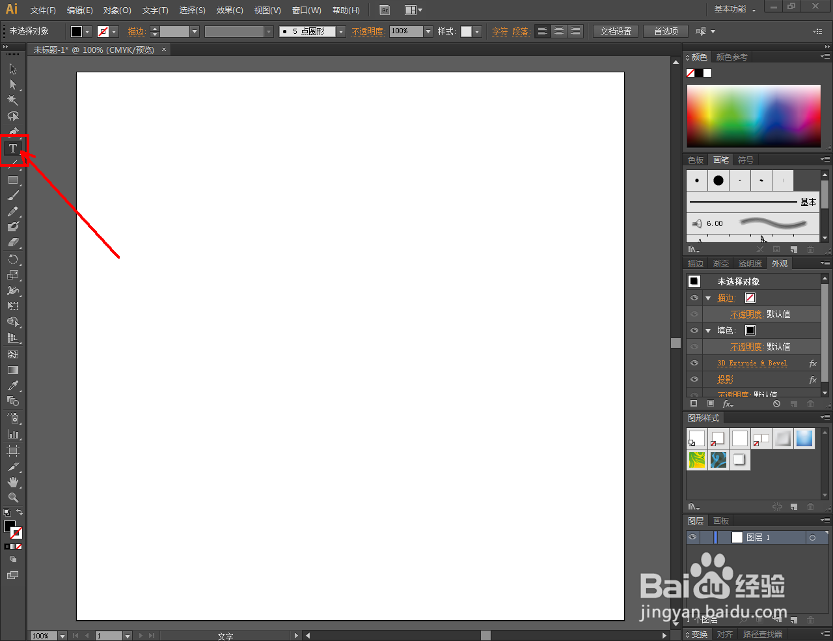This screenshot has width=833, height=641.
Task: Select the Hand tool
Action: pos(12,482)
